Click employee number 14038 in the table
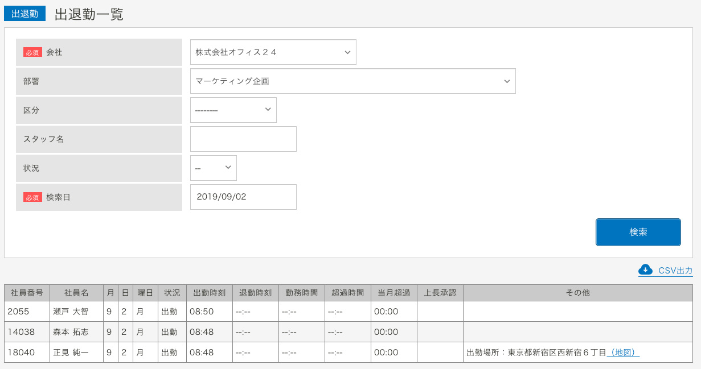 tap(26, 331)
